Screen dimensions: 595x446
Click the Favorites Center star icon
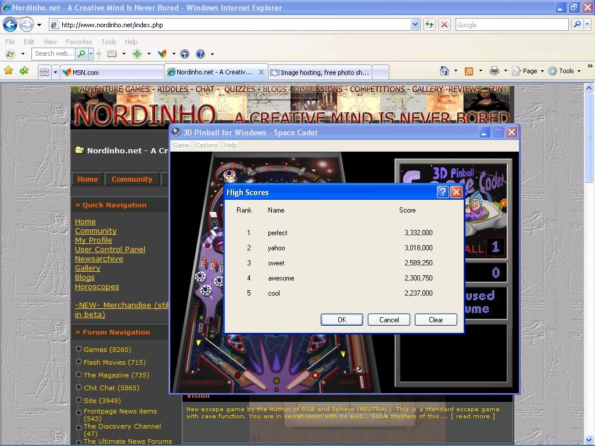coord(8,71)
